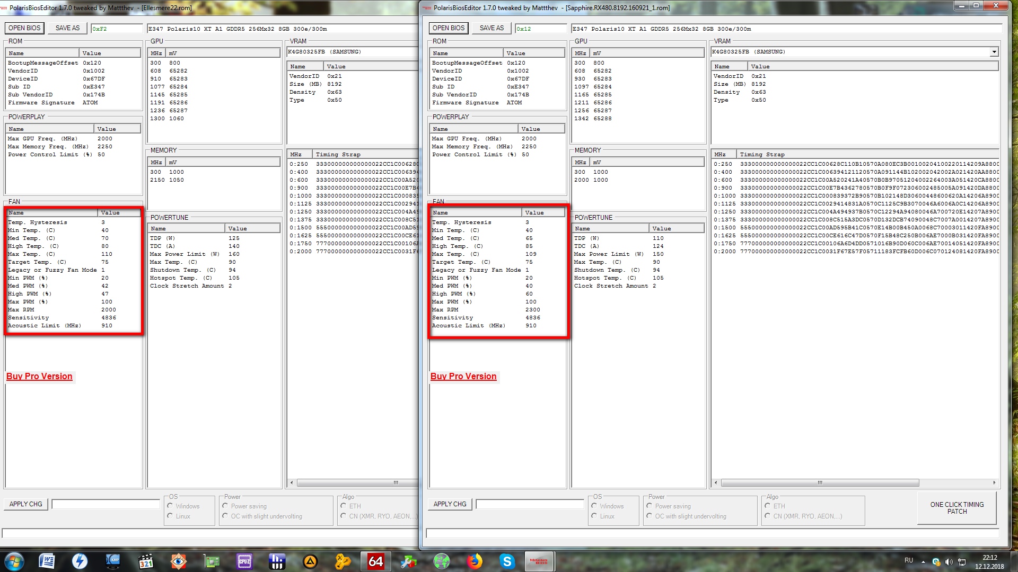
Task: Click RU input language indicator
Action: tap(909, 560)
